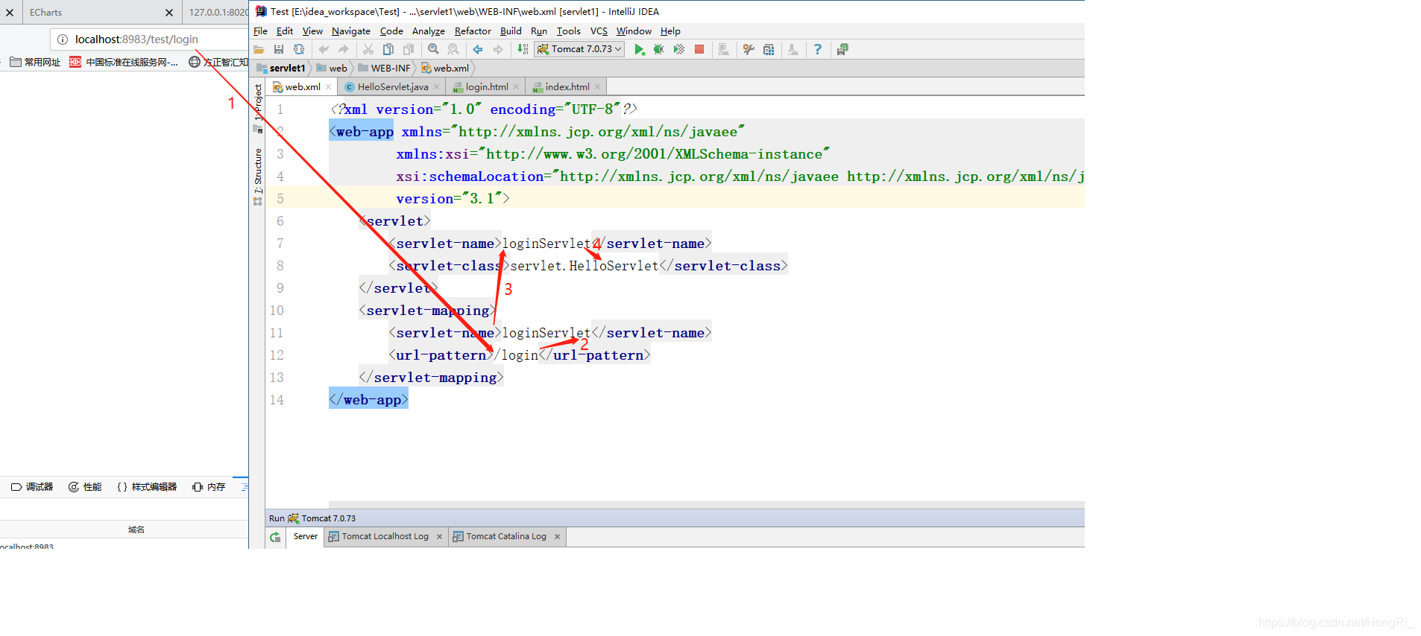1421x636 pixels.
Task: Click the Make Project build icon
Action: coord(523,49)
